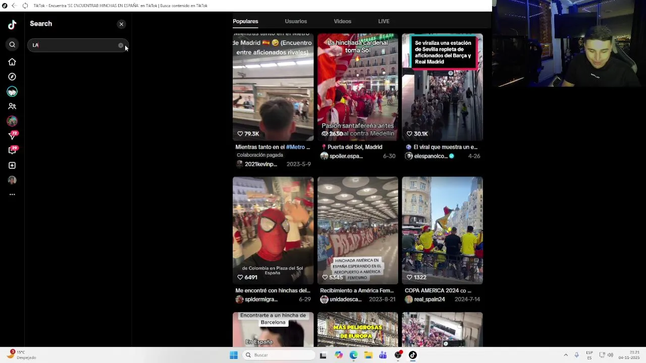Open the Copa America yellow jerseys video
The image size is (646, 363).
point(442,230)
